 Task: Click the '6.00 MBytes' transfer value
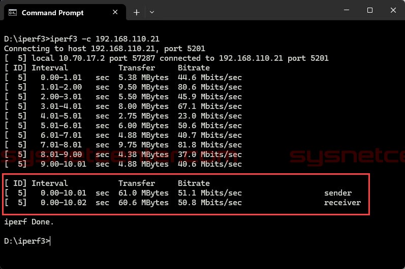(143, 126)
